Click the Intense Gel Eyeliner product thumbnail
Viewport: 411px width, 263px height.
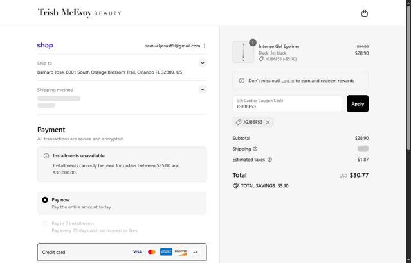[x=243, y=52]
